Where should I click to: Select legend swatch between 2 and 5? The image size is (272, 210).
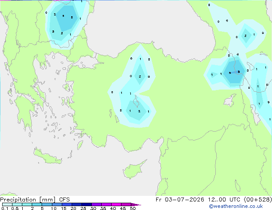coord(37,204)
